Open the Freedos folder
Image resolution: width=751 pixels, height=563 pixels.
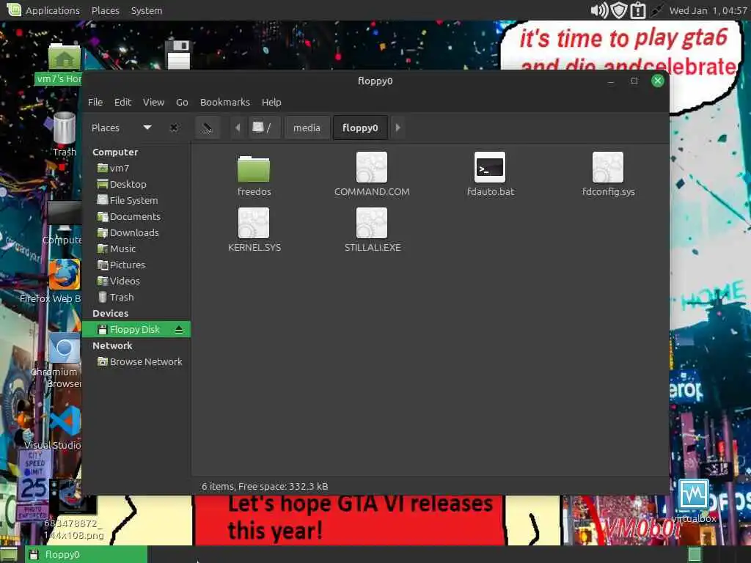(254, 169)
